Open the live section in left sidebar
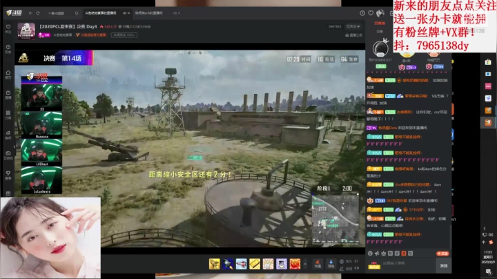Viewport: 497px width, 279px height. (8, 95)
